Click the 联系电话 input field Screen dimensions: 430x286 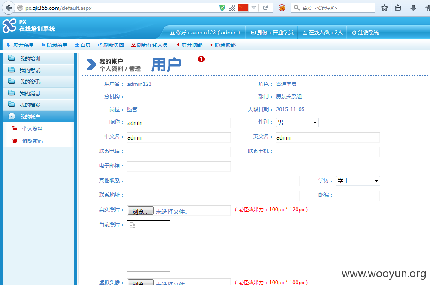tap(179, 152)
